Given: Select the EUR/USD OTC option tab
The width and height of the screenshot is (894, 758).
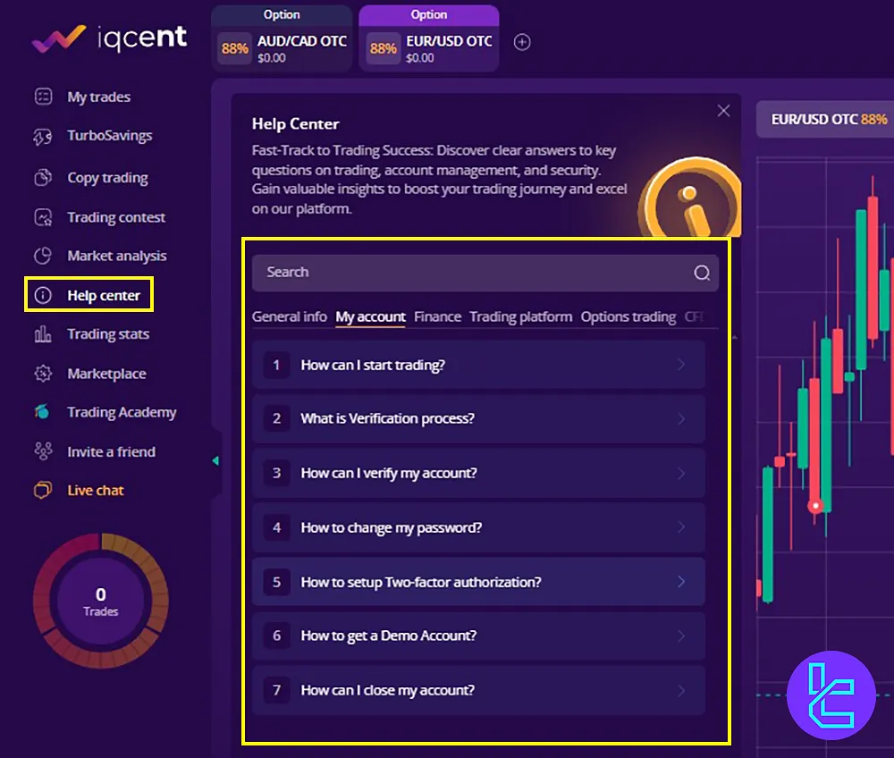Looking at the screenshot, I should coord(429,38).
